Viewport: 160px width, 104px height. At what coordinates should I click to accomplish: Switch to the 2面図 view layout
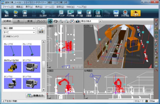88,13
